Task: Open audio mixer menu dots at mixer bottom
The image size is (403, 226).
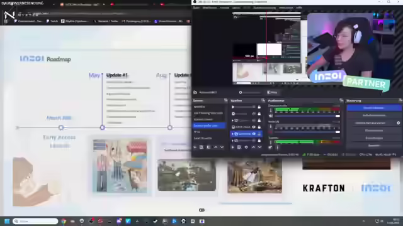Action: click(277, 148)
